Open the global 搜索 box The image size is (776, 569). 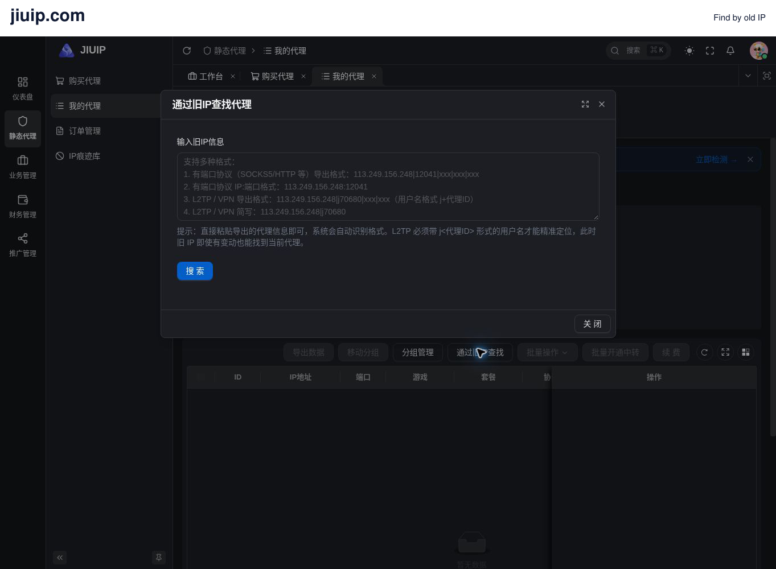[x=638, y=51]
